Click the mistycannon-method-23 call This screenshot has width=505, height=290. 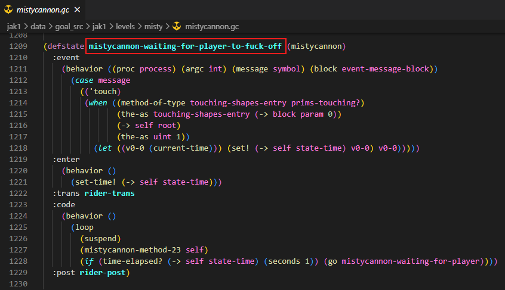[133, 250]
